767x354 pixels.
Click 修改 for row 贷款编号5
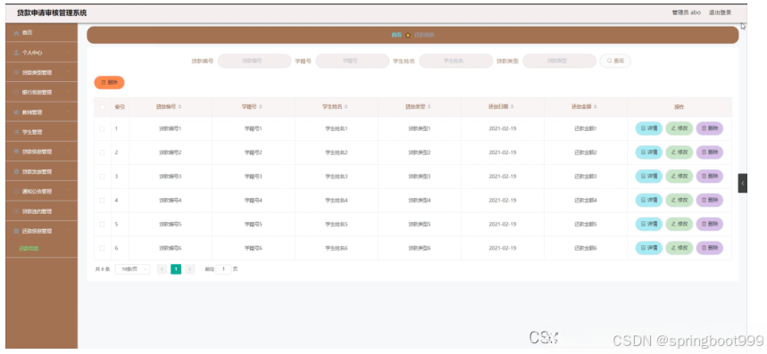pyautogui.click(x=679, y=224)
